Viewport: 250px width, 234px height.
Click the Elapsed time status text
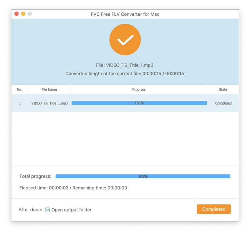click(73, 188)
